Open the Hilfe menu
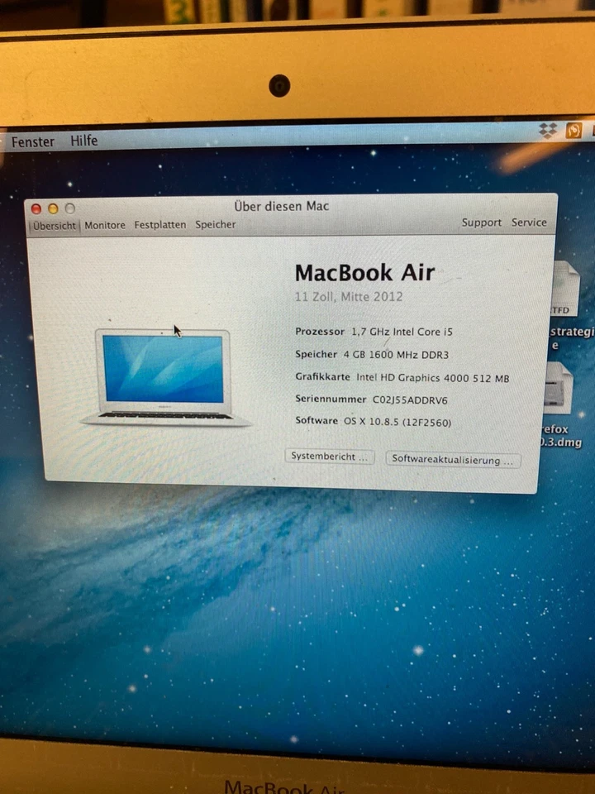The image size is (595, 794). coord(84,141)
